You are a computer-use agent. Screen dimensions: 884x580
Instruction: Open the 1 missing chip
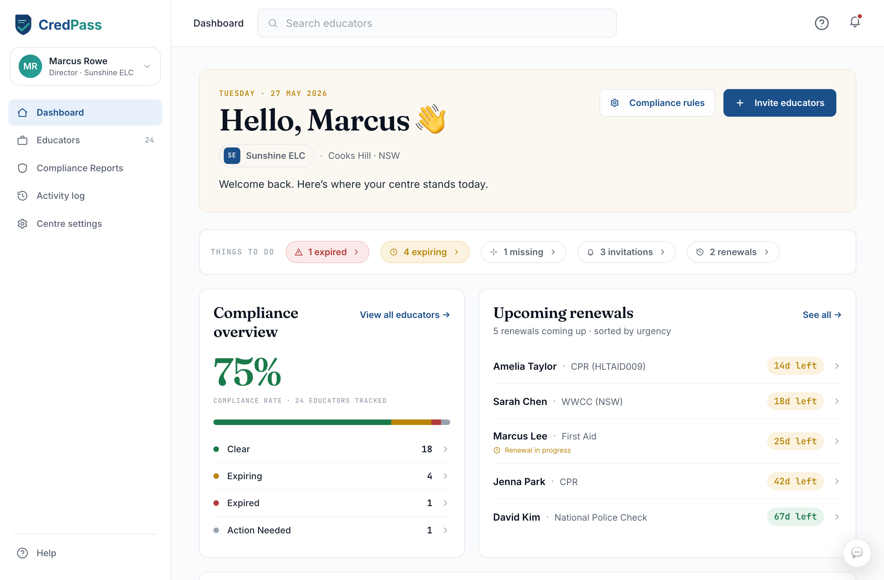523,251
